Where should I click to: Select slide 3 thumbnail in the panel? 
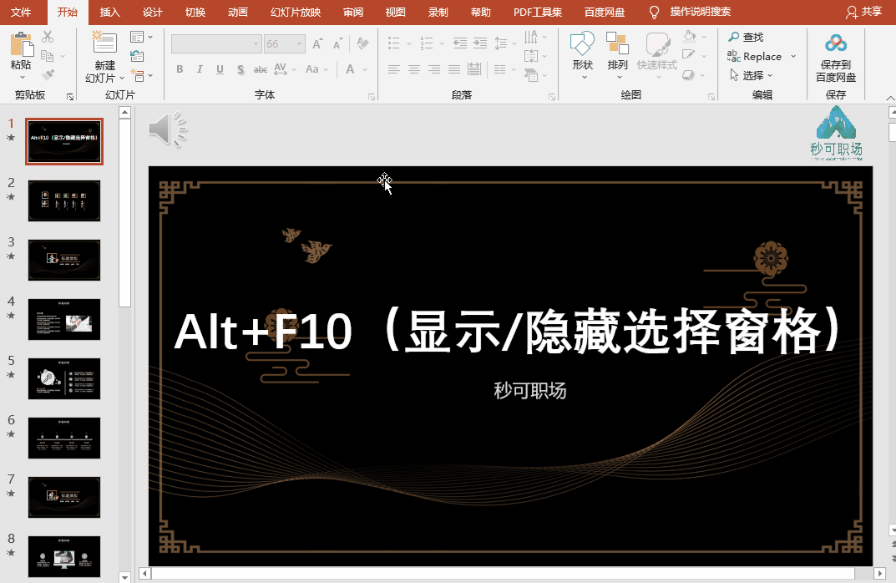pos(64,260)
